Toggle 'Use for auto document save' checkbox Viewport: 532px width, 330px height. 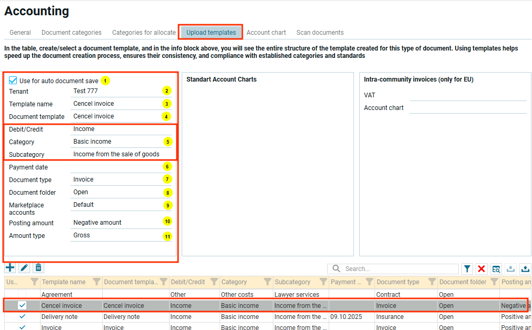point(13,81)
